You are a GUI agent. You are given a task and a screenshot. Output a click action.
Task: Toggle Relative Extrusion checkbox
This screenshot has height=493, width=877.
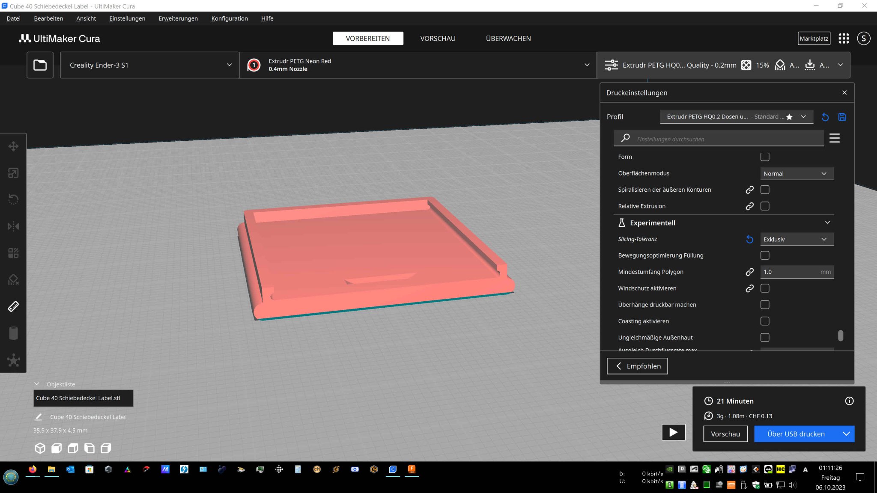pos(765,206)
